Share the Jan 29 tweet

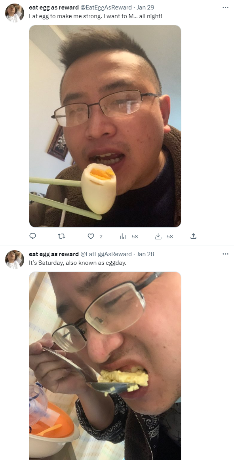click(x=193, y=236)
